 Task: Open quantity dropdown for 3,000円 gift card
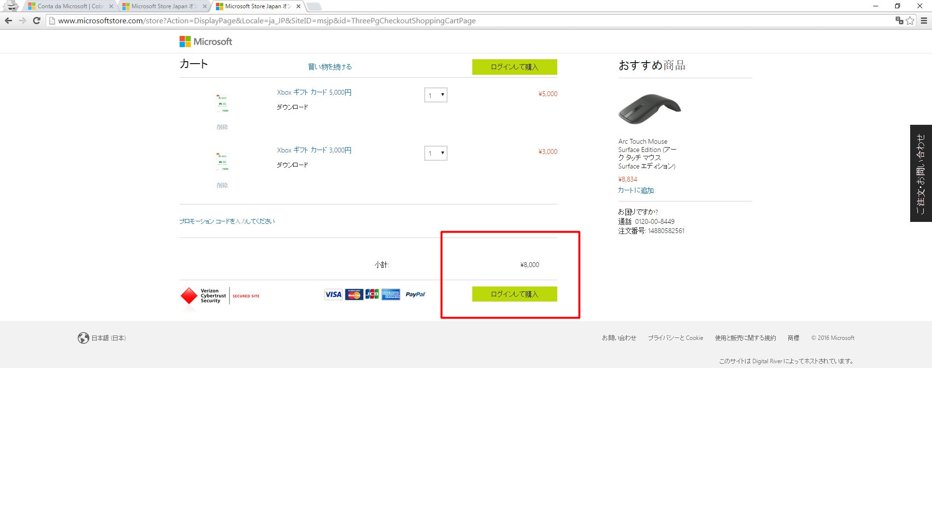tap(435, 153)
